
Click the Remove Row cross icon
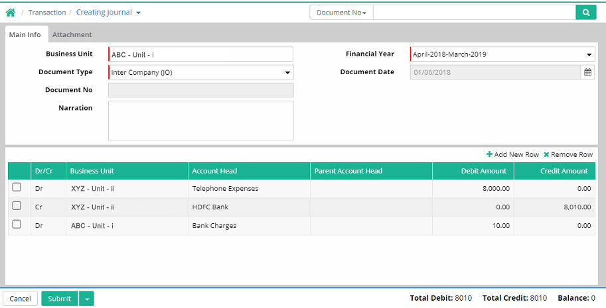[x=546, y=154]
